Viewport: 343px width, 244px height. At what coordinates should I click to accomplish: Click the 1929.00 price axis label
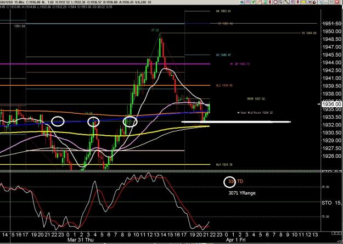click(332, 140)
